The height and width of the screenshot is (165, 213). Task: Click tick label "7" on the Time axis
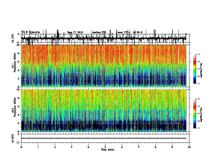[x=139, y=147]
